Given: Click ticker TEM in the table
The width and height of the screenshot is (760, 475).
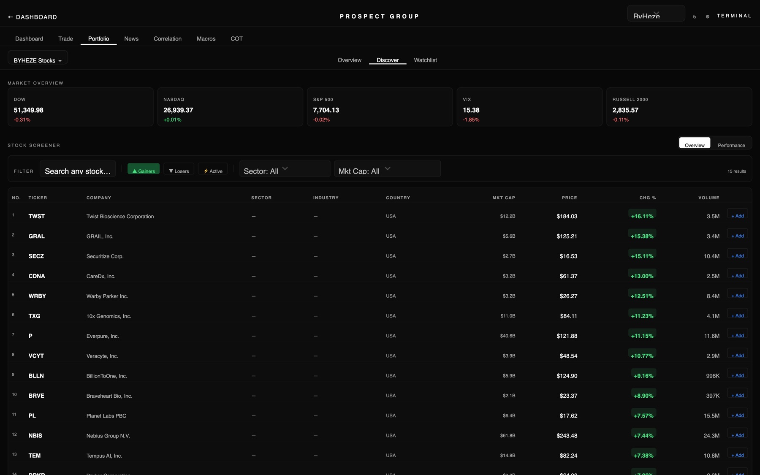Looking at the screenshot, I should pos(35,456).
